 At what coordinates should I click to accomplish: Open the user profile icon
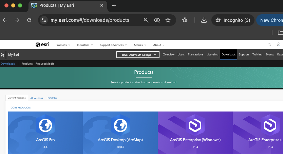coord(279,45)
